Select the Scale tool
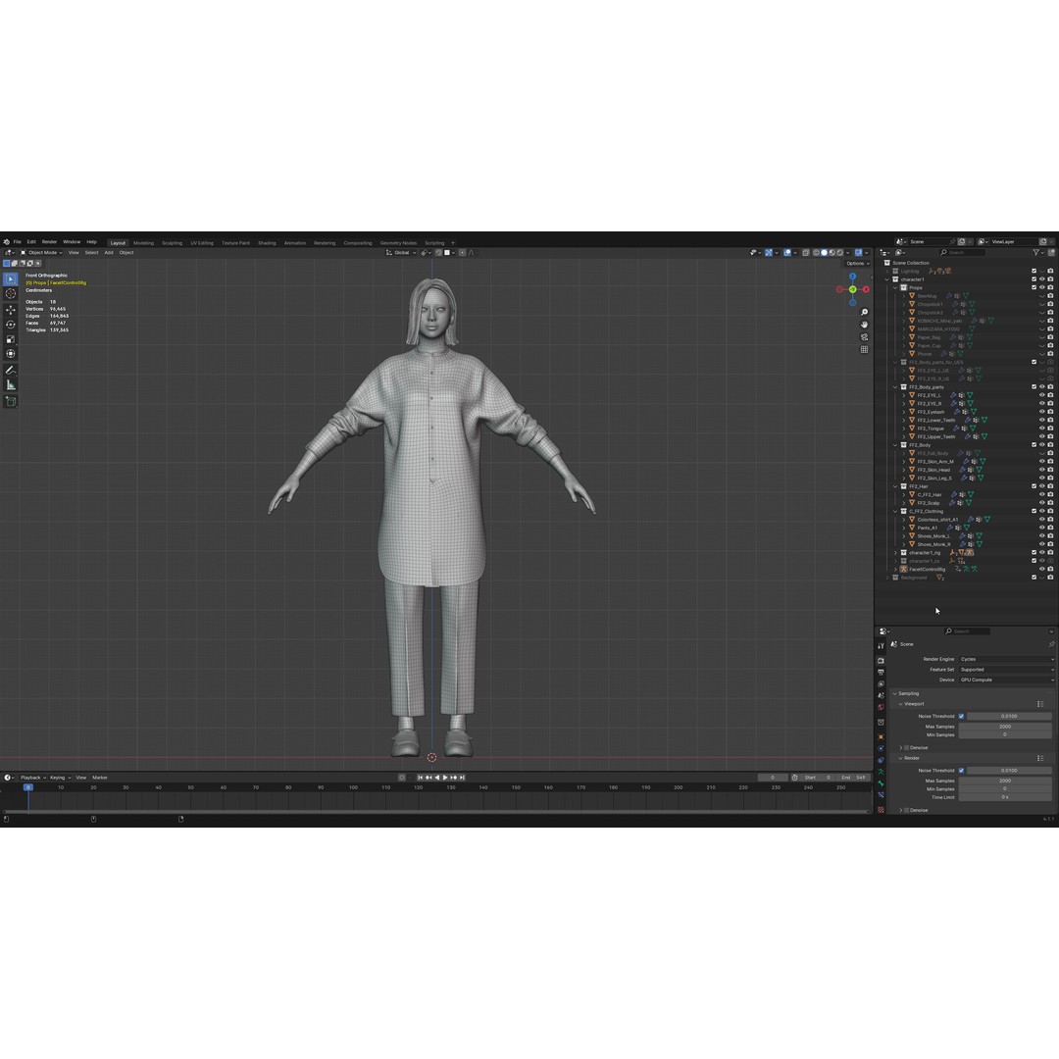1059x1059 pixels. 10,339
